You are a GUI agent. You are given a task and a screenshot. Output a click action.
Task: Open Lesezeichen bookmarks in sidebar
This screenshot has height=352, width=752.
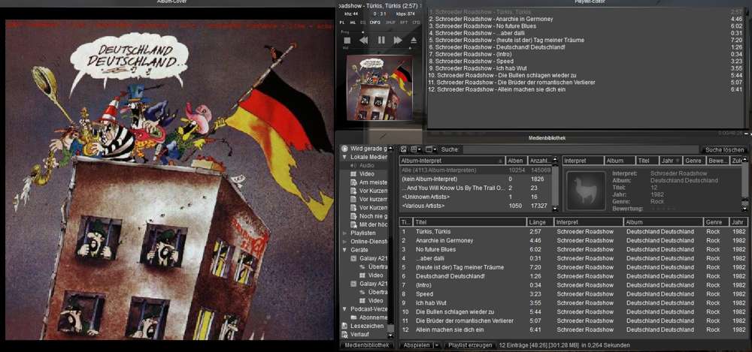(362, 326)
